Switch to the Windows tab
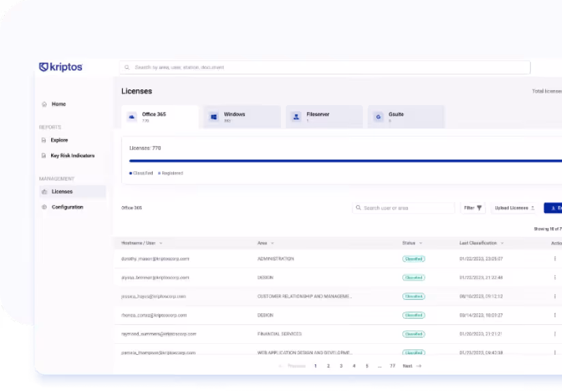The image size is (562, 391). (242, 117)
